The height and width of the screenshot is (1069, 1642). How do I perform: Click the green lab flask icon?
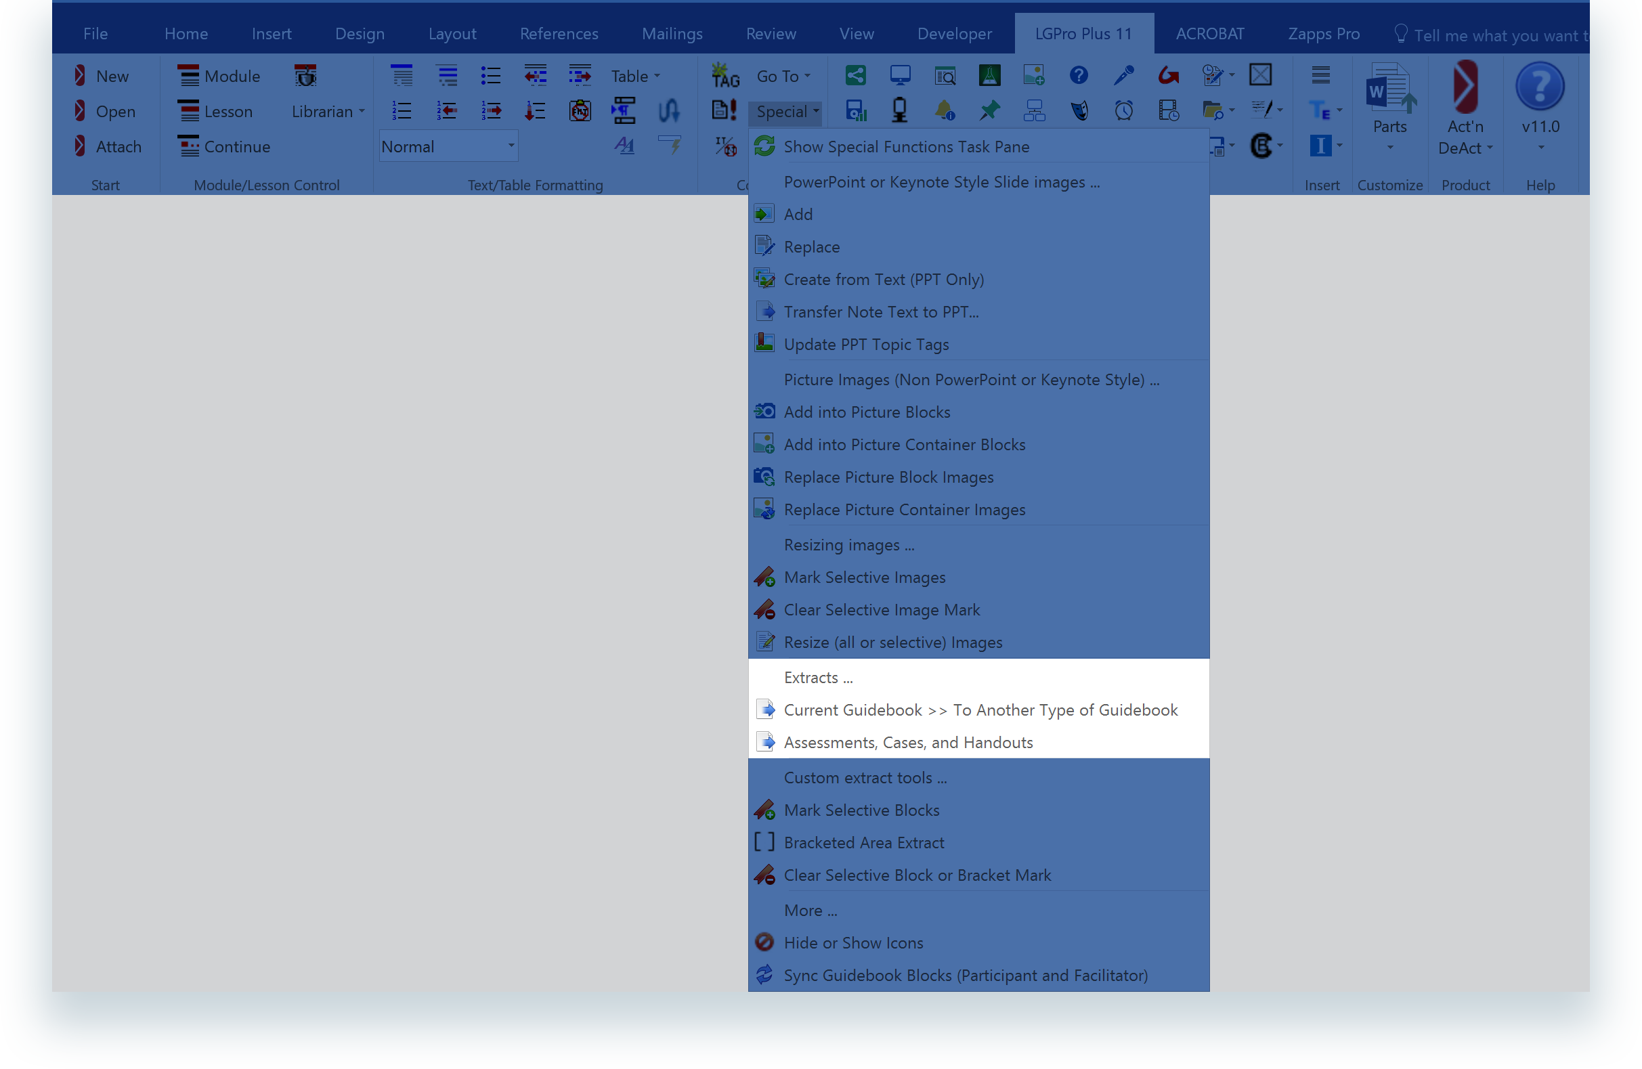[989, 74]
